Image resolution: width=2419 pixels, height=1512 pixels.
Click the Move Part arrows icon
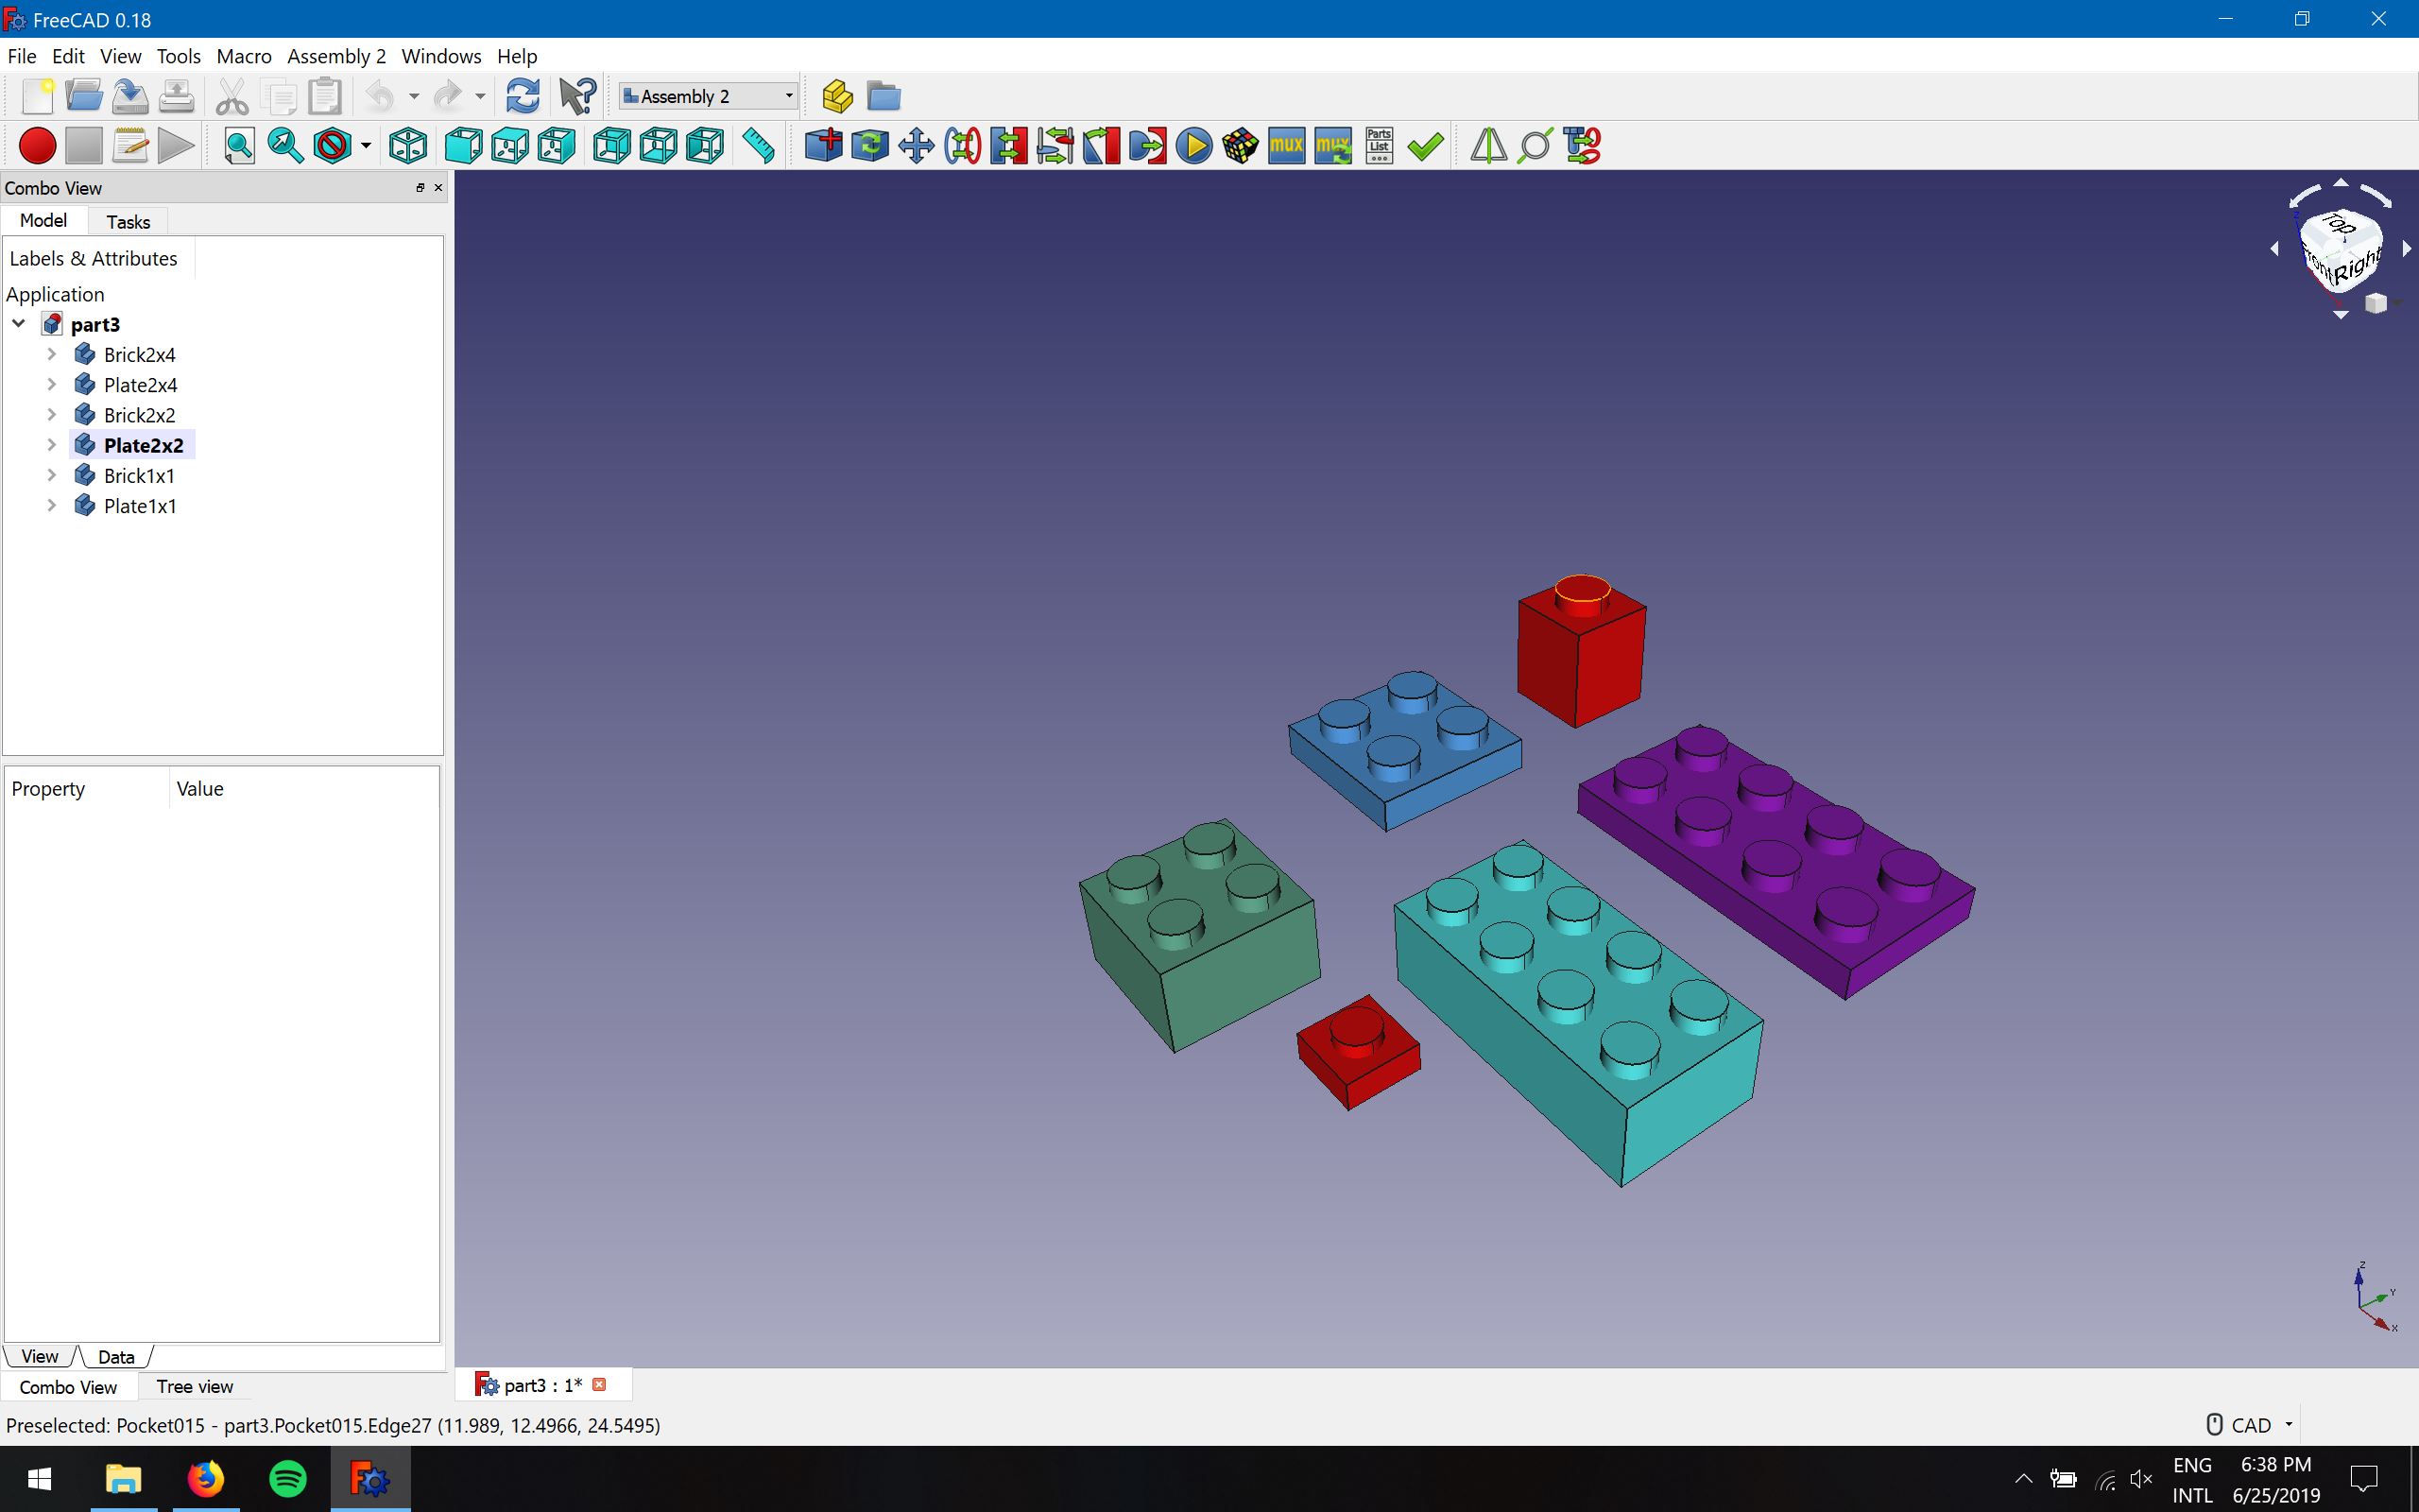point(916,146)
